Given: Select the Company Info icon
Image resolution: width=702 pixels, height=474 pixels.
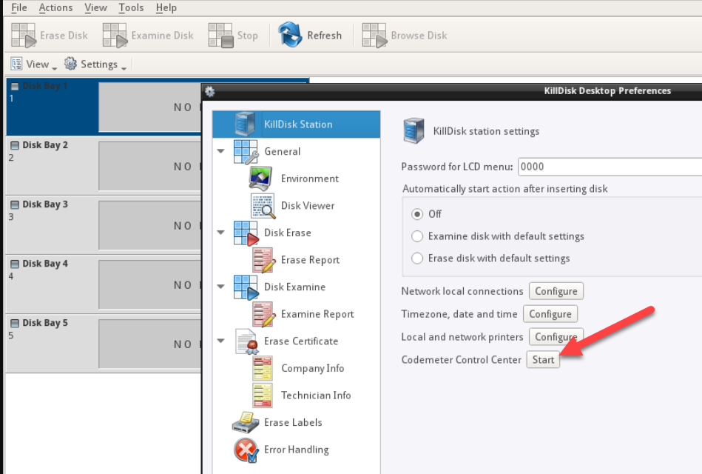Looking at the screenshot, I should coord(263,369).
